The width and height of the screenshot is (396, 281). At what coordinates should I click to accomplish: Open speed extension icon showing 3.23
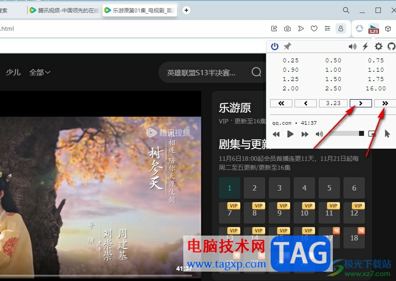(373, 29)
